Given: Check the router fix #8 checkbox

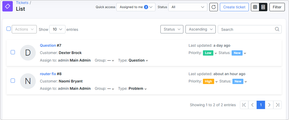Looking at the screenshot, I should point(13,81).
